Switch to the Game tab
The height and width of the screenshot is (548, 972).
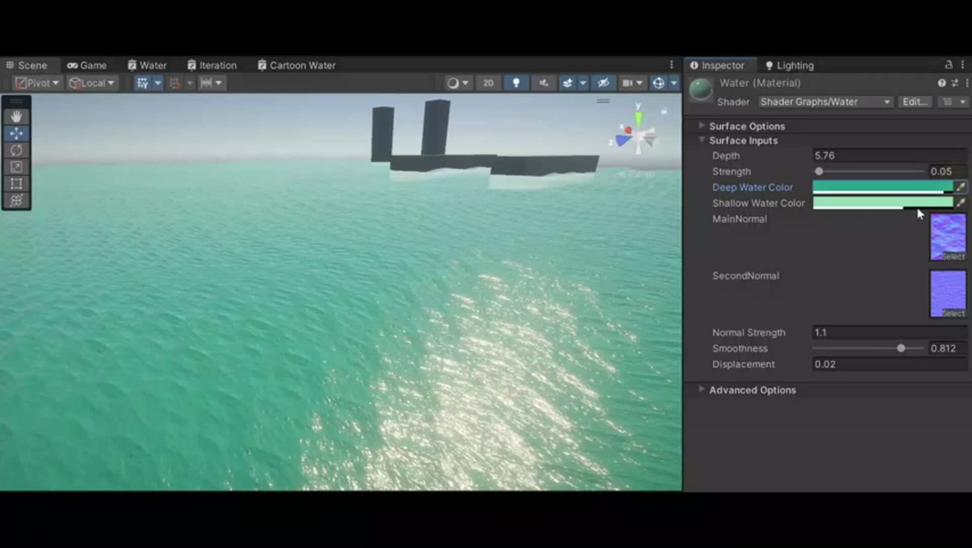click(x=87, y=65)
